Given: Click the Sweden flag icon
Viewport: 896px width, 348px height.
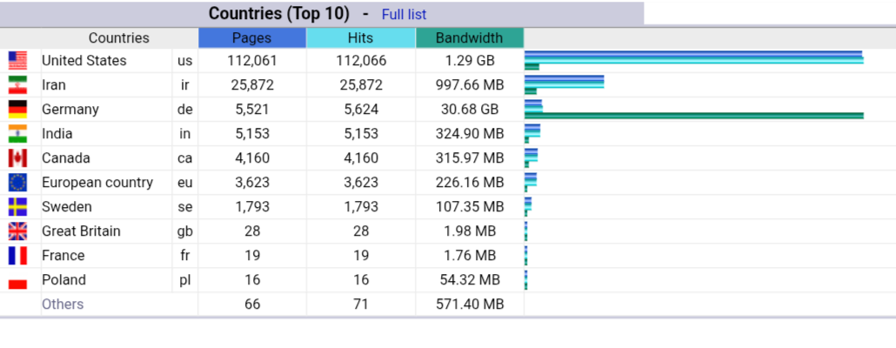Looking at the screenshot, I should [x=17, y=207].
